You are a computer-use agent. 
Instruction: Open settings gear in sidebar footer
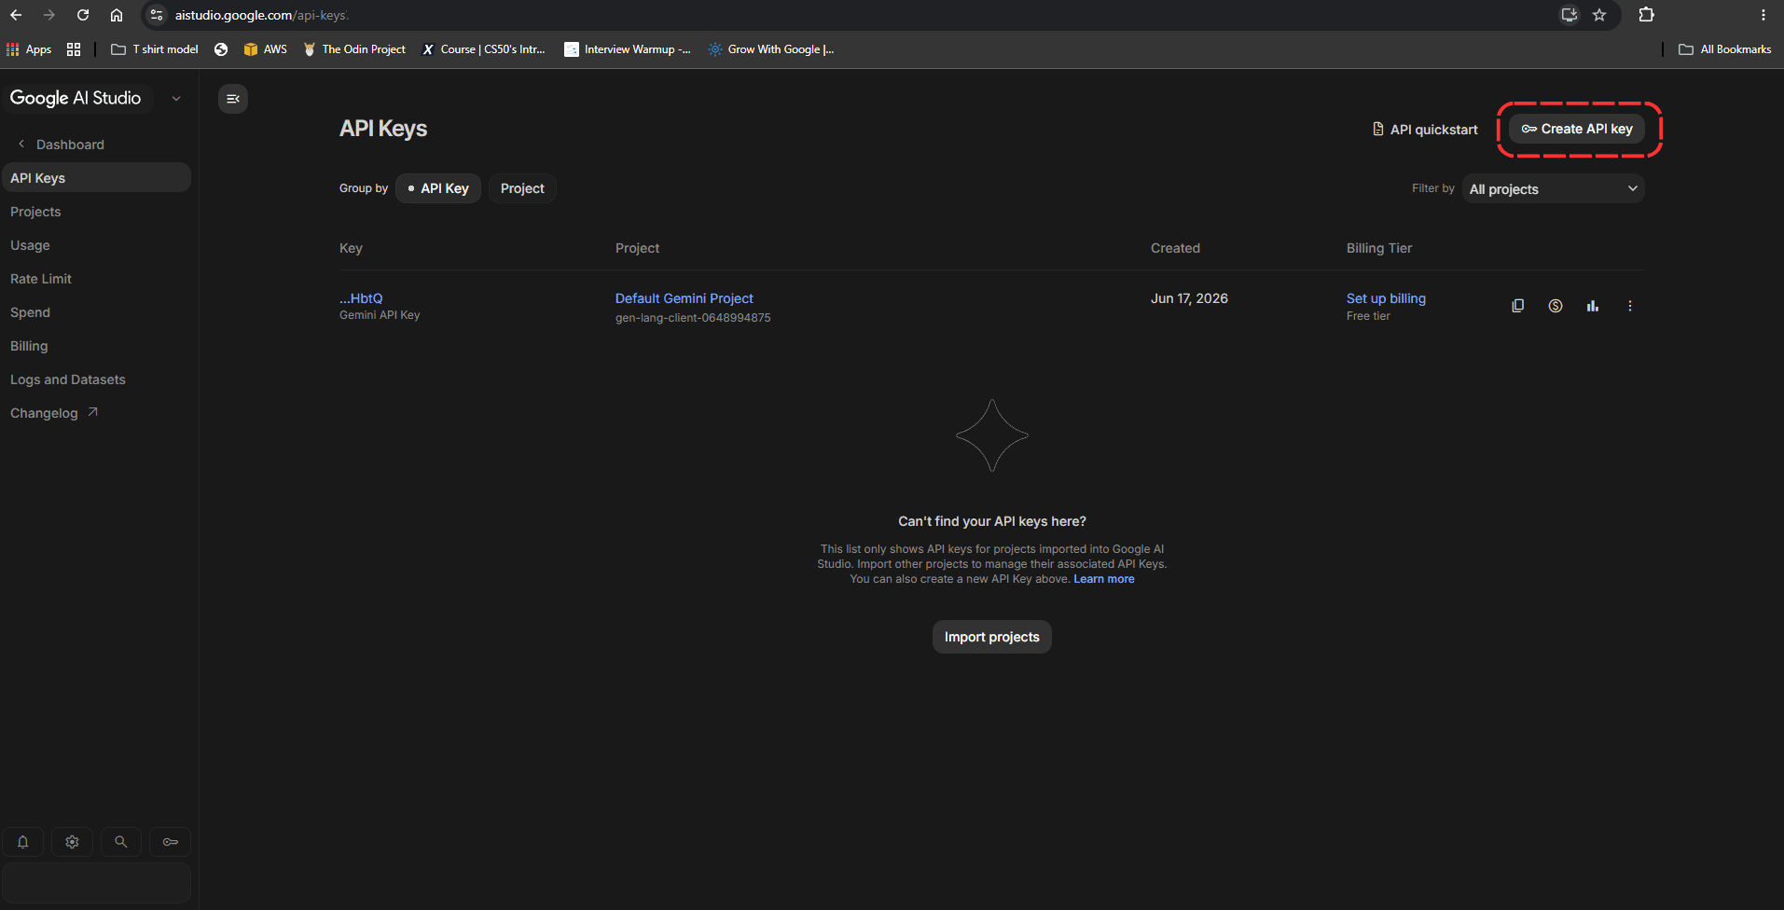click(72, 842)
